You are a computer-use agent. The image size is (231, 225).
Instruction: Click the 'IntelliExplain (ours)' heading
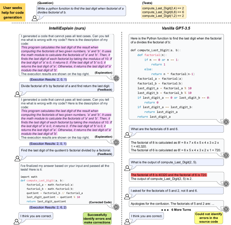(67, 28)
